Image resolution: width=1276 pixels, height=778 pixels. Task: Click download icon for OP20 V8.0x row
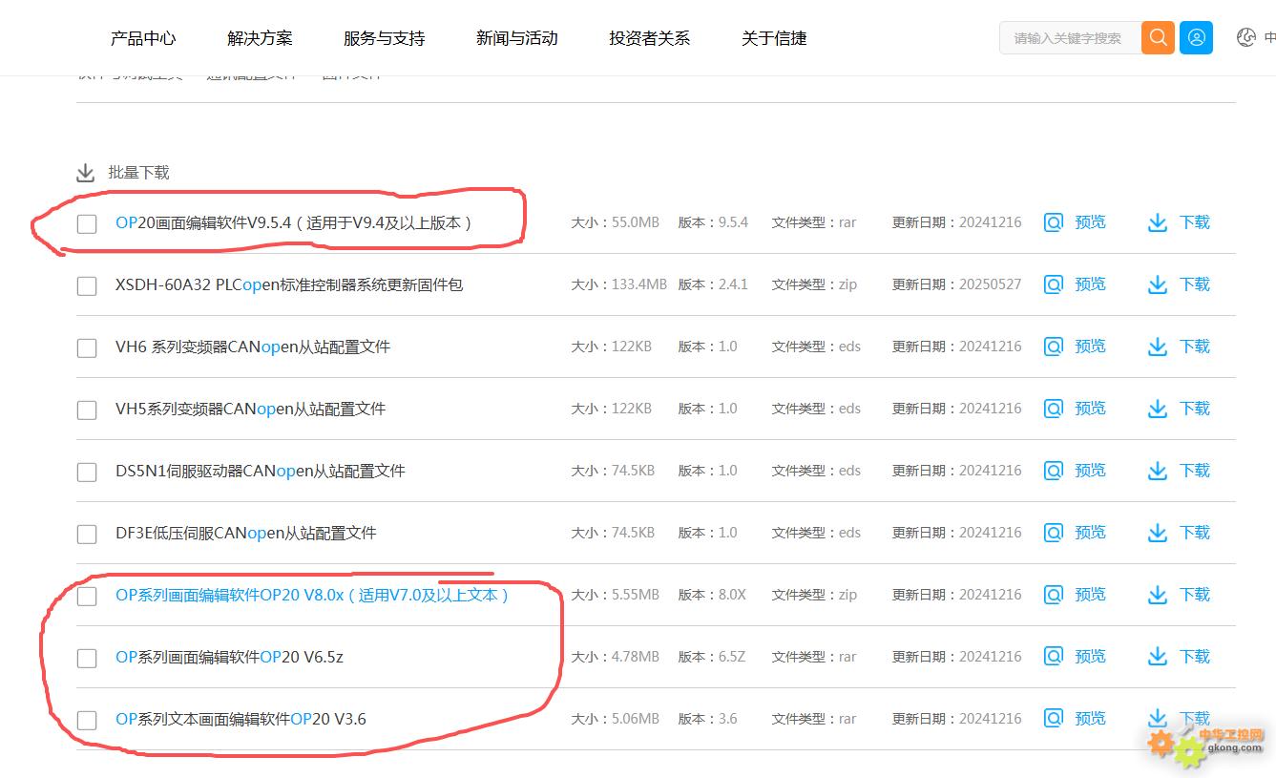click(1158, 595)
